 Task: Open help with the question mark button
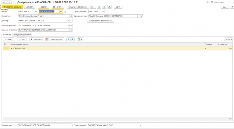pyautogui.click(x=232, y=7)
